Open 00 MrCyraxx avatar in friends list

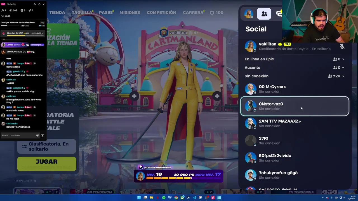pyautogui.click(x=250, y=89)
